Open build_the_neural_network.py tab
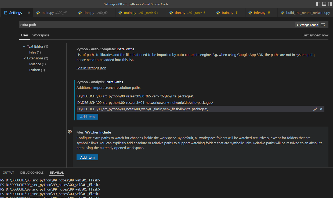The height and width of the screenshot is (198, 333). pyautogui.click(x=305, y=13)
